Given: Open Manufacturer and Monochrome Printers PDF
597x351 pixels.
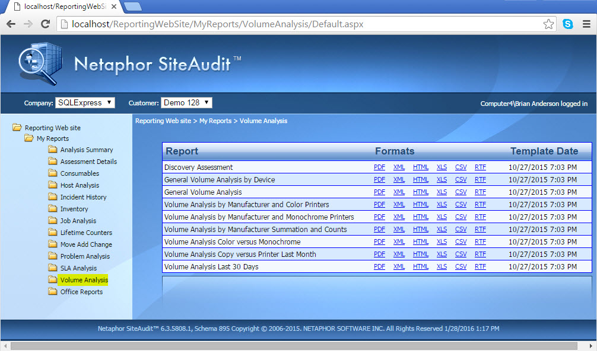Looking at the screenshot, I should [379, 217].
